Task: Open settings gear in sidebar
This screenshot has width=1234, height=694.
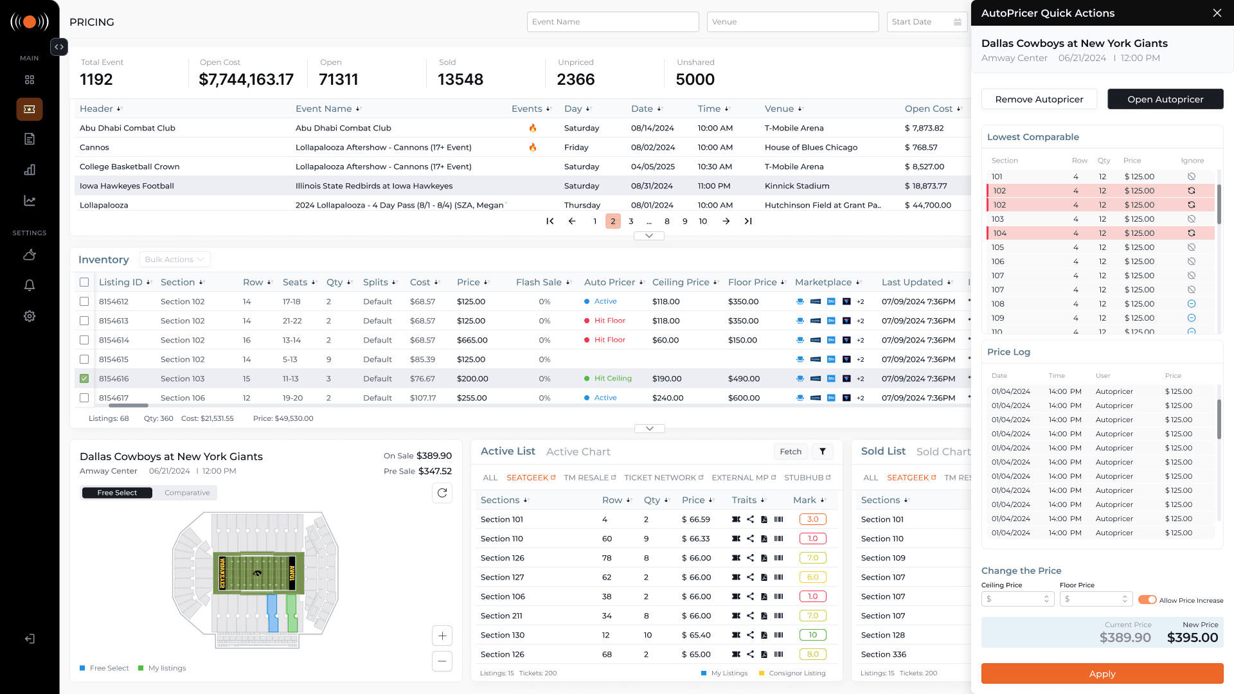Action: pos(30,316)
